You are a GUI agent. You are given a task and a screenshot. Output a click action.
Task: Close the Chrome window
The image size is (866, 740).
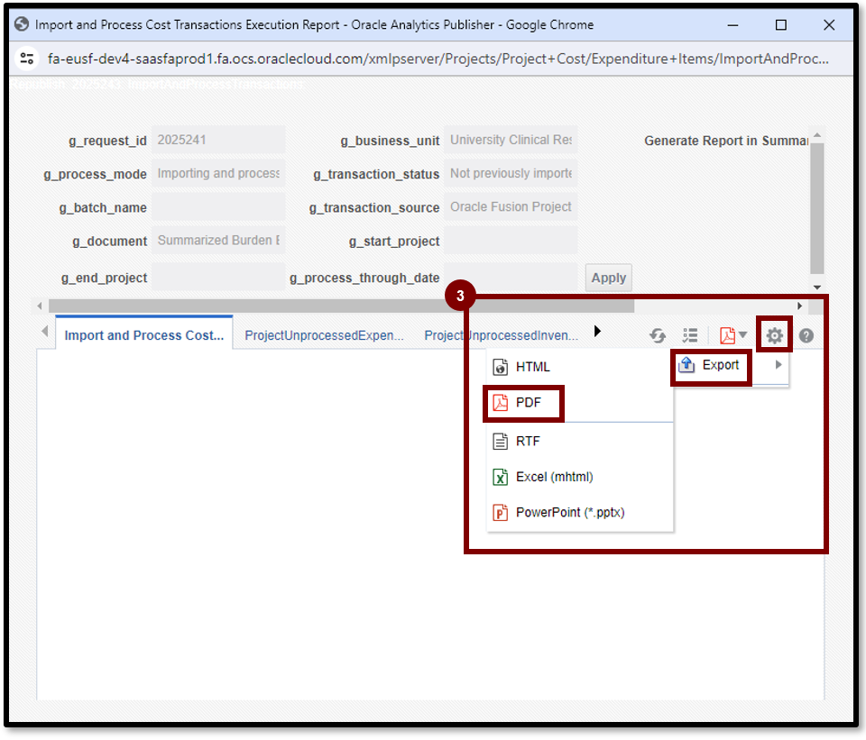tap(829, 25)
